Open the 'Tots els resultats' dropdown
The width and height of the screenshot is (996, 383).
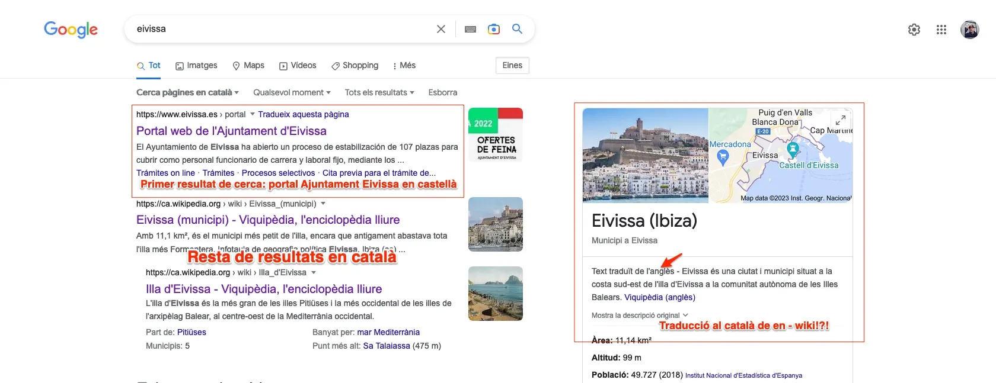[379, 92]
